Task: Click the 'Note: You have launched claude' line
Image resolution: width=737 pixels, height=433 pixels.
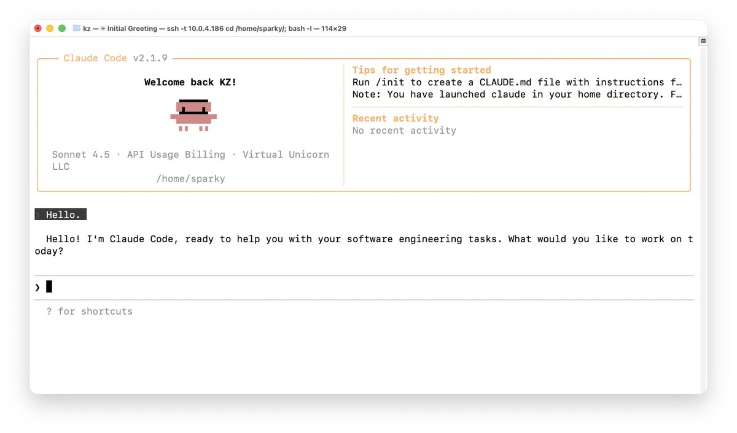Action: [x=517, y=94]
